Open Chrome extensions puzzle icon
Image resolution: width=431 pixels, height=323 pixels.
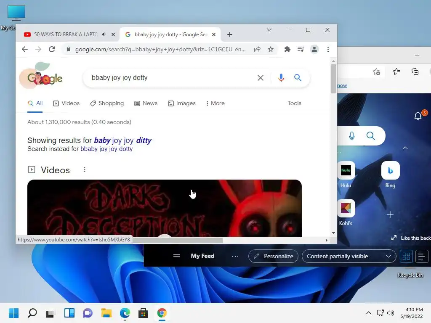click(x=287, y=50)
